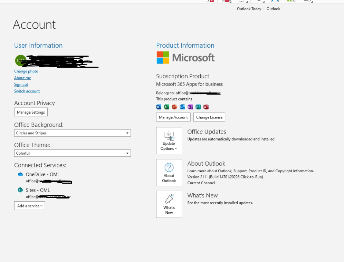Click the Manage Account button
The image size is (344, 262).
pyautogui.click(x=173, y=117)
